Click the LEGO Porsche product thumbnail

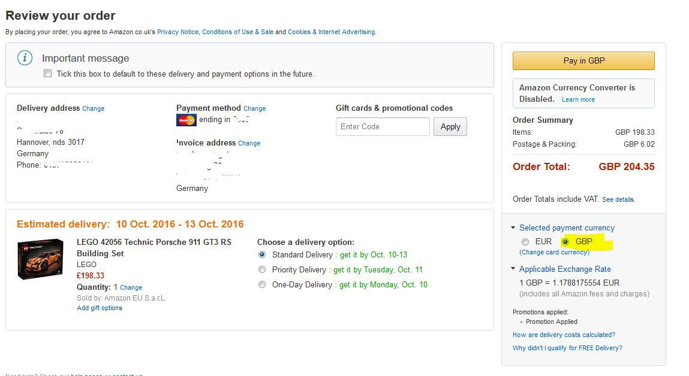tap(40, 259)
